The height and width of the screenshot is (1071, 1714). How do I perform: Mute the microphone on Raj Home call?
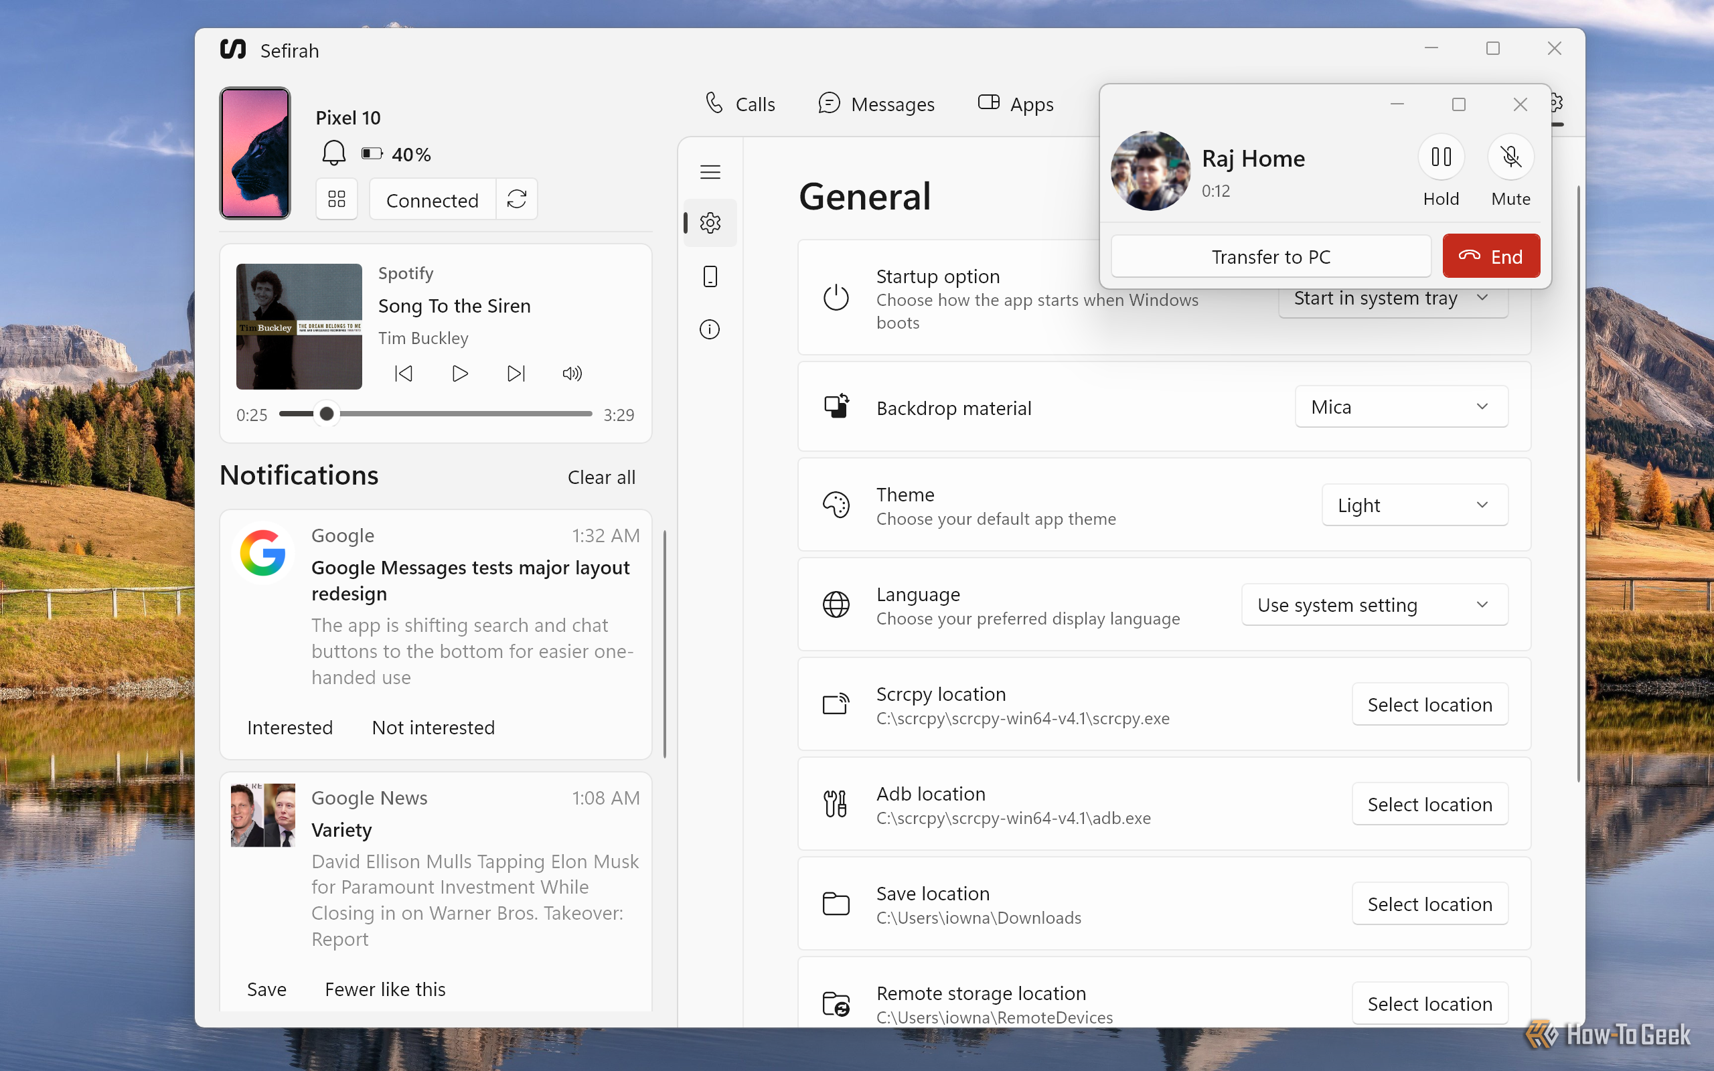pyautogui.click(x=1510, y=157)
